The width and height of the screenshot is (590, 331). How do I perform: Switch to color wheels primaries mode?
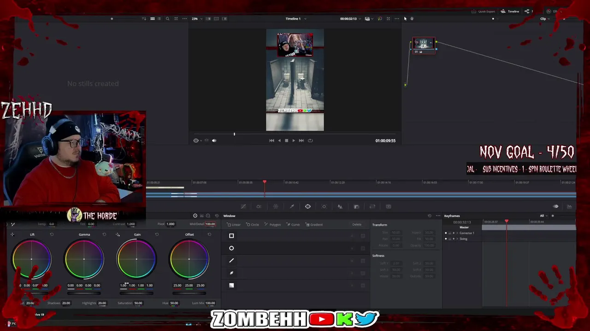click(195, 216)
